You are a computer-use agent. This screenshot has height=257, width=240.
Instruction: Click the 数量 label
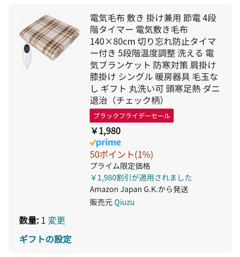click(29, 220)
